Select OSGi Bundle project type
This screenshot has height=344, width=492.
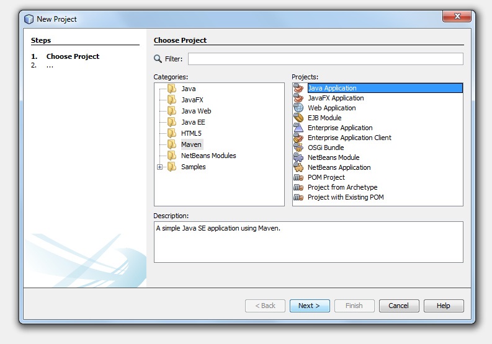click(x=326, y=148)
